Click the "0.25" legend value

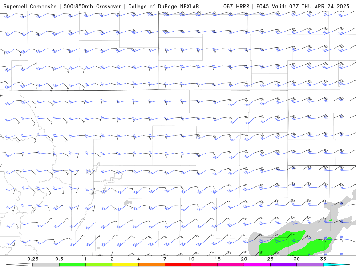point(33,259)
